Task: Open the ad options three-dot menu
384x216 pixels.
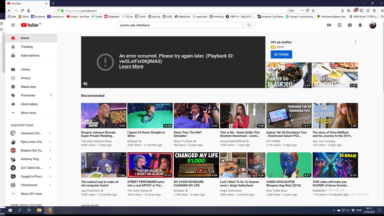Action: [x=355, y=42]
